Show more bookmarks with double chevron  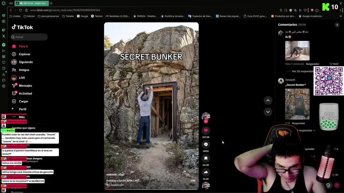[341, 16]
